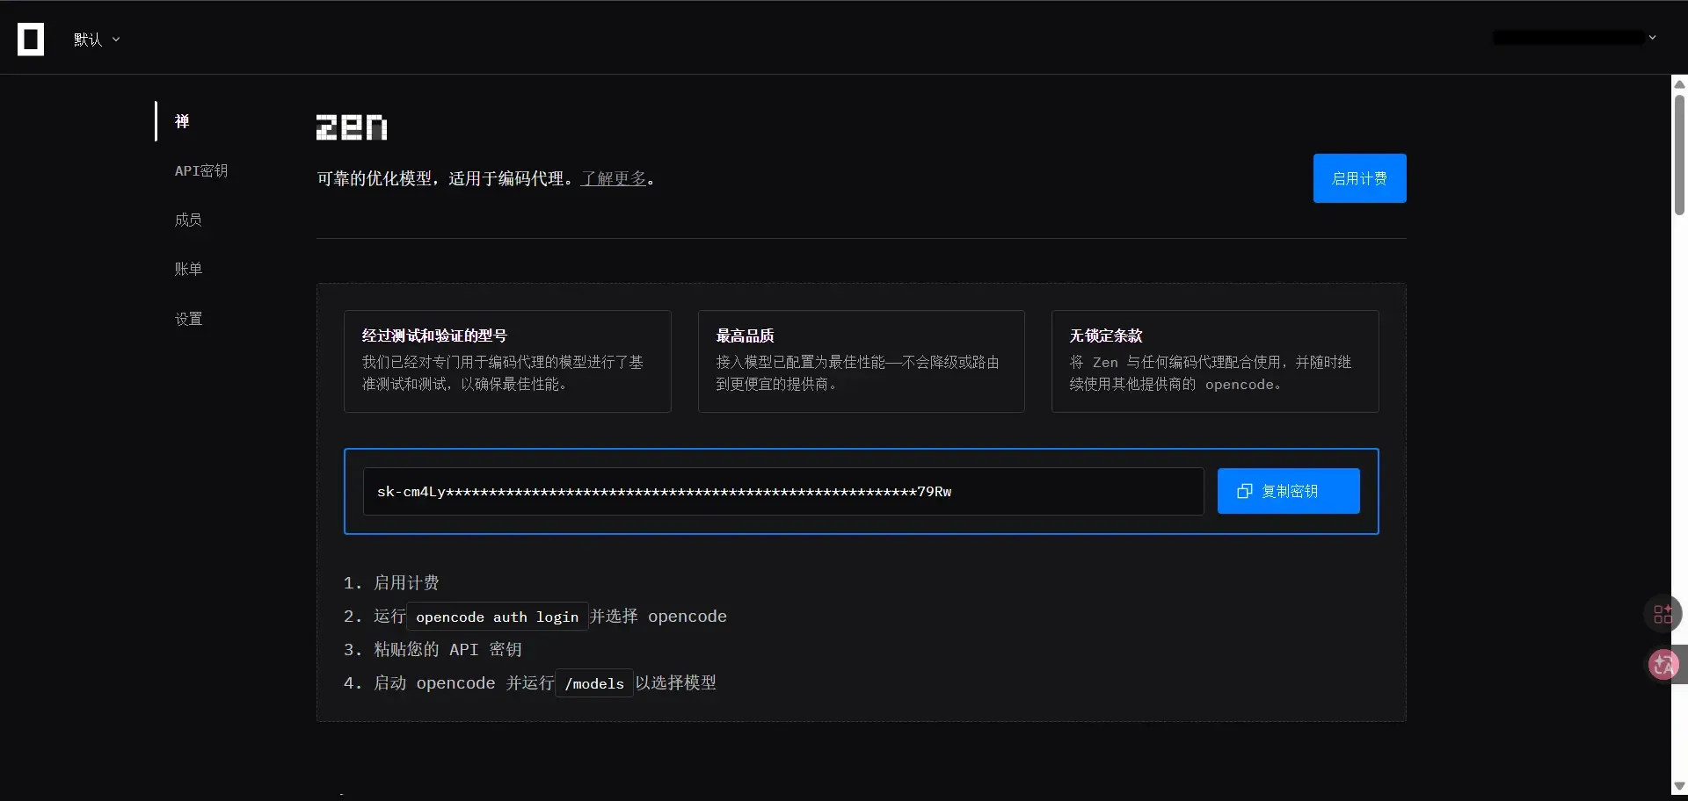Click the scrollbar down arrow icon

click(x=1679, y=785)
